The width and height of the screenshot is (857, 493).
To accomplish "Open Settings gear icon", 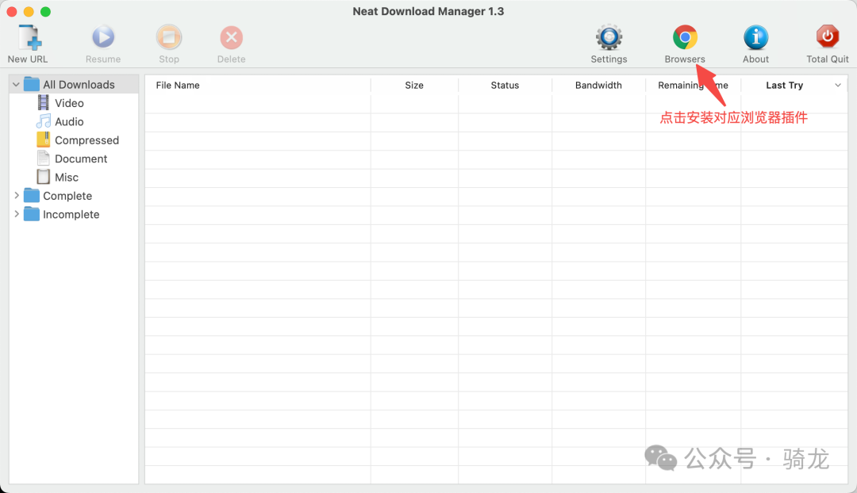I will point(609,38).
